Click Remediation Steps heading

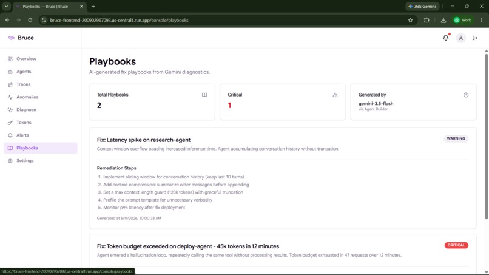(x=116, y=168)
